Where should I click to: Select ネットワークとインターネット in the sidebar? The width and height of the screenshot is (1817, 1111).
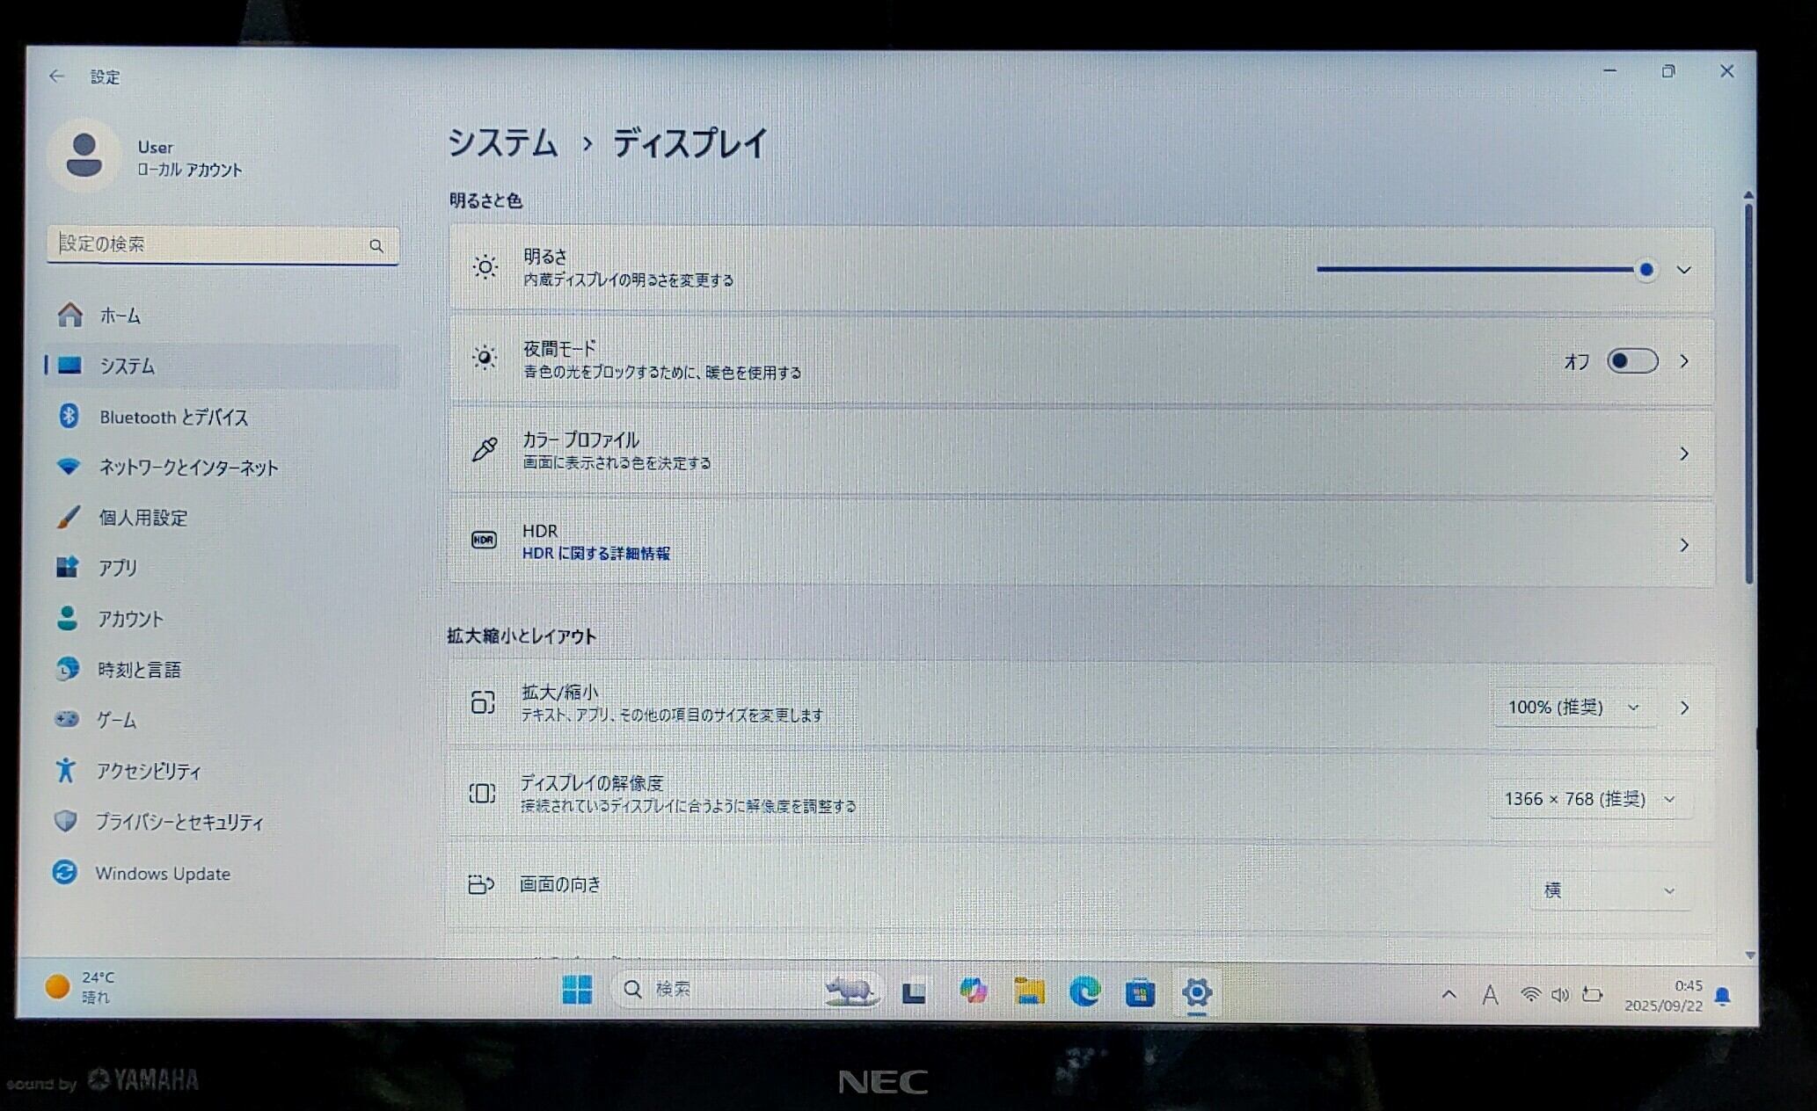click(x=188, y=468)
